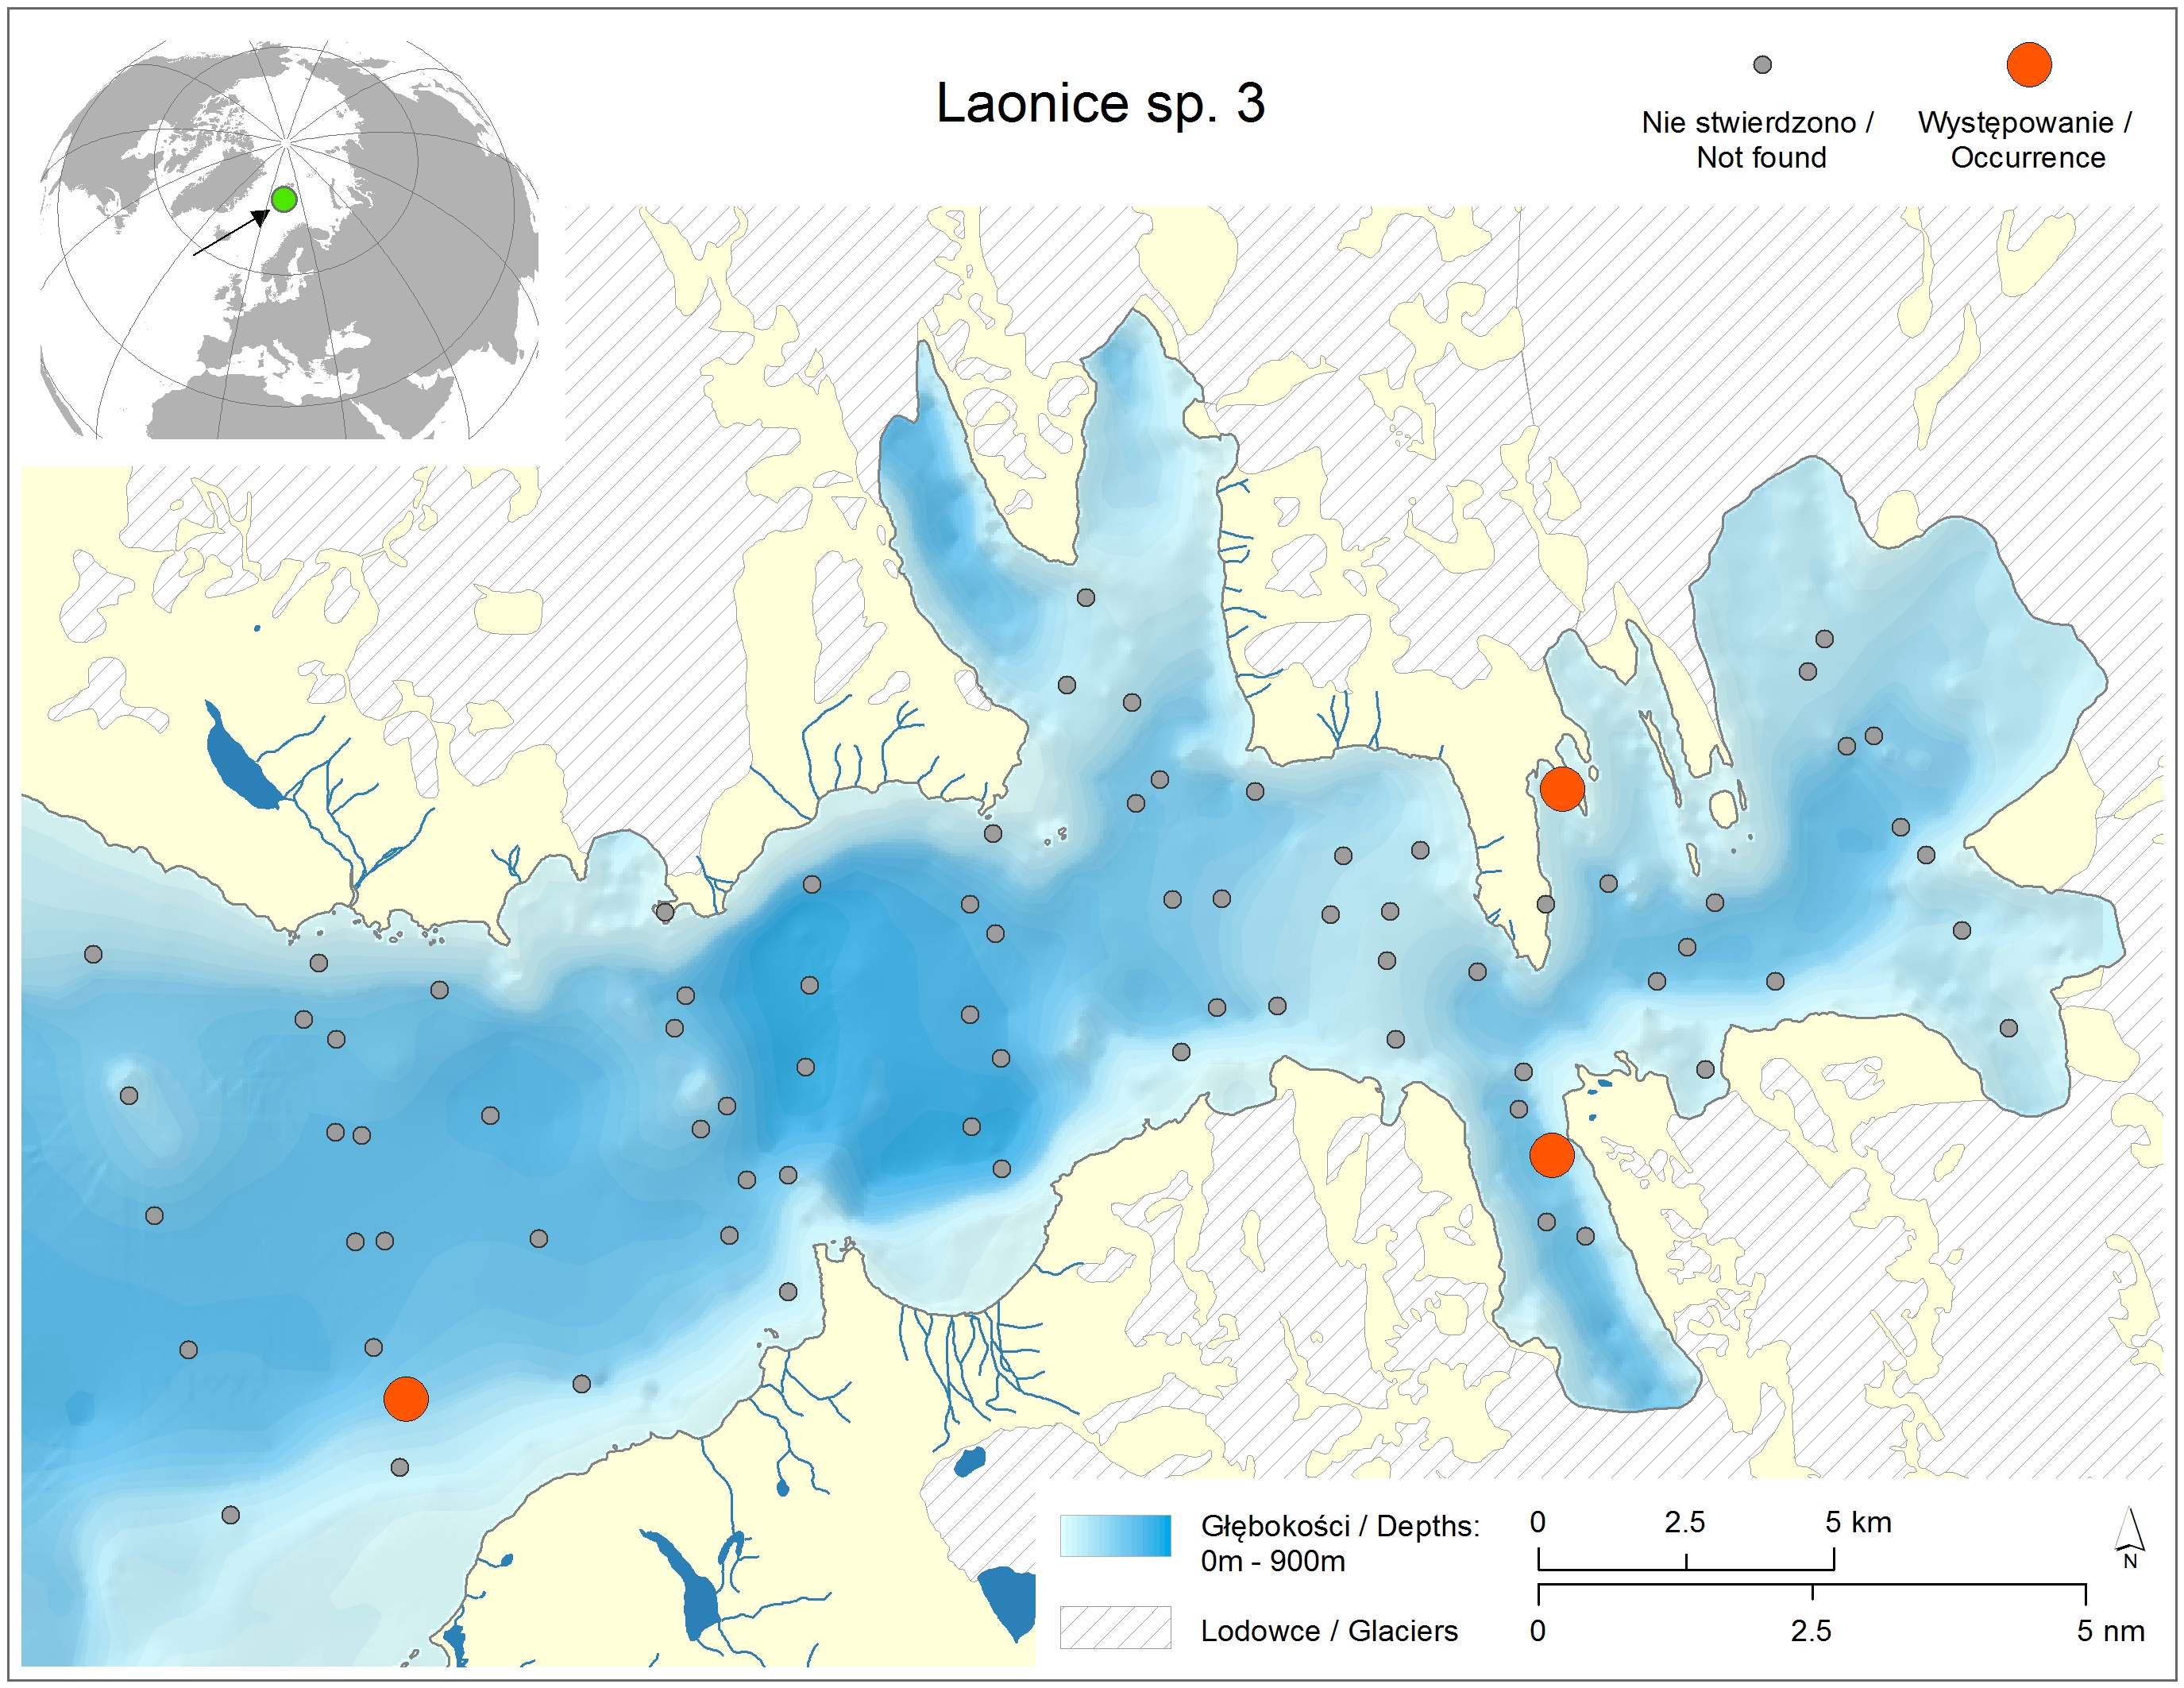This screenshot has height=1688, width=2184.
Task: Click the gray station dot in the northernmost fjord
Action: [1086, 598]
